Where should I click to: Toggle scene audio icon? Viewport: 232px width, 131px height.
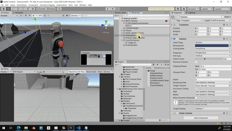pyautogui.click(x=30, y=15)
